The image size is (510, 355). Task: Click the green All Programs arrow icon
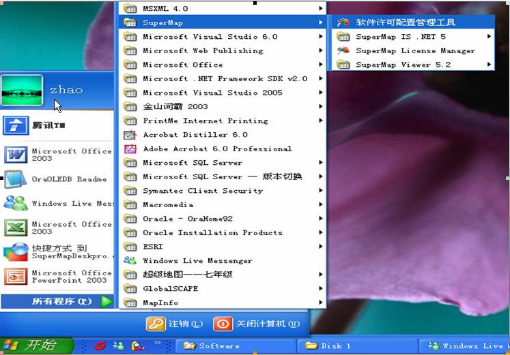pos(107,301)
